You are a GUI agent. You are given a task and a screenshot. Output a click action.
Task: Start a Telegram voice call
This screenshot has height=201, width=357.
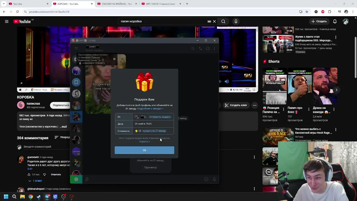200,49
